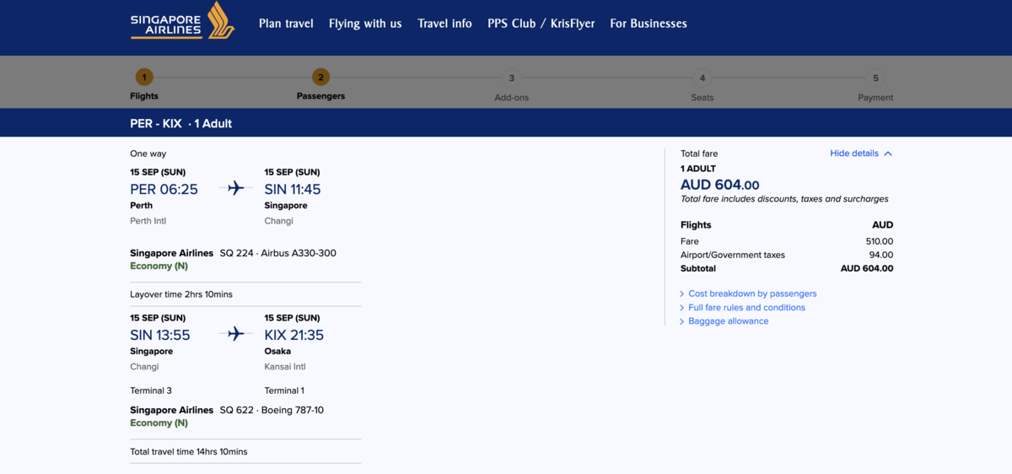Click the 'Terminal 3' label
The image size is (1012, 474).
pos(152,391)
